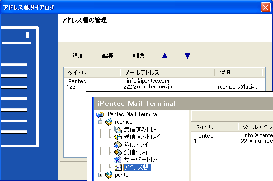Click iPentec Mail Terminal root tree icon
The image size is (273, 181).
[100, 114]
